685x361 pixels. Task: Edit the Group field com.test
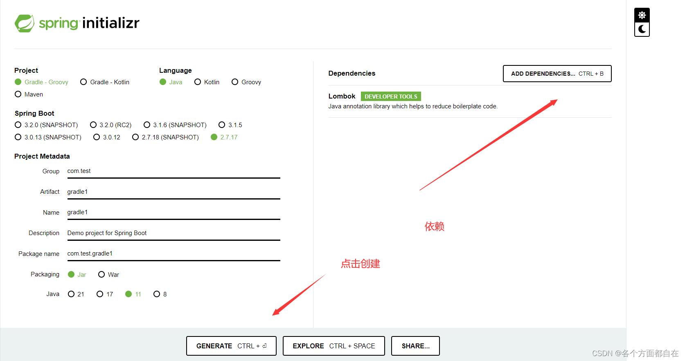[174, 171]
